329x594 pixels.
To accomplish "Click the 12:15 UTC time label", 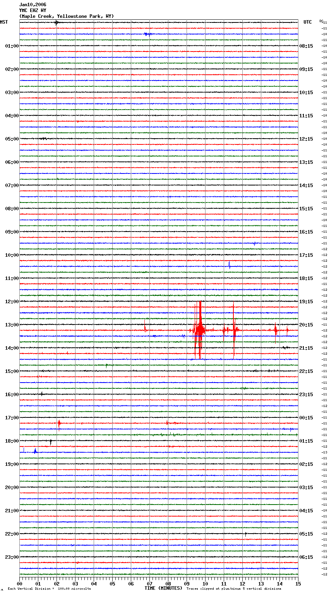I will pyautogui.click(x=306, y=139).
